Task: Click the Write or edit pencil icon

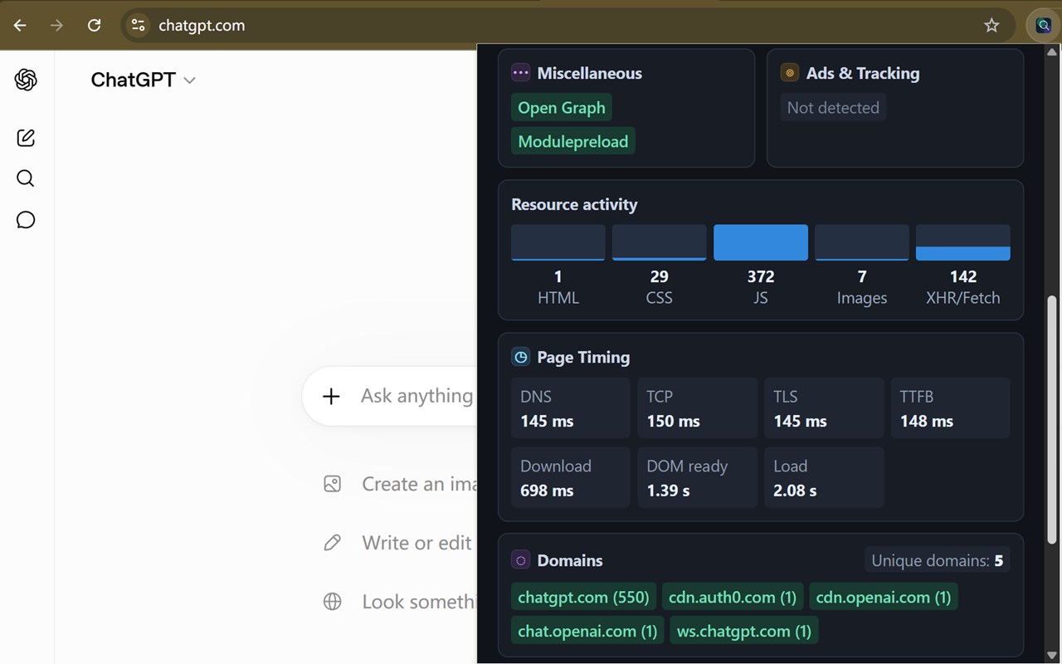Action: pos(332,543)
